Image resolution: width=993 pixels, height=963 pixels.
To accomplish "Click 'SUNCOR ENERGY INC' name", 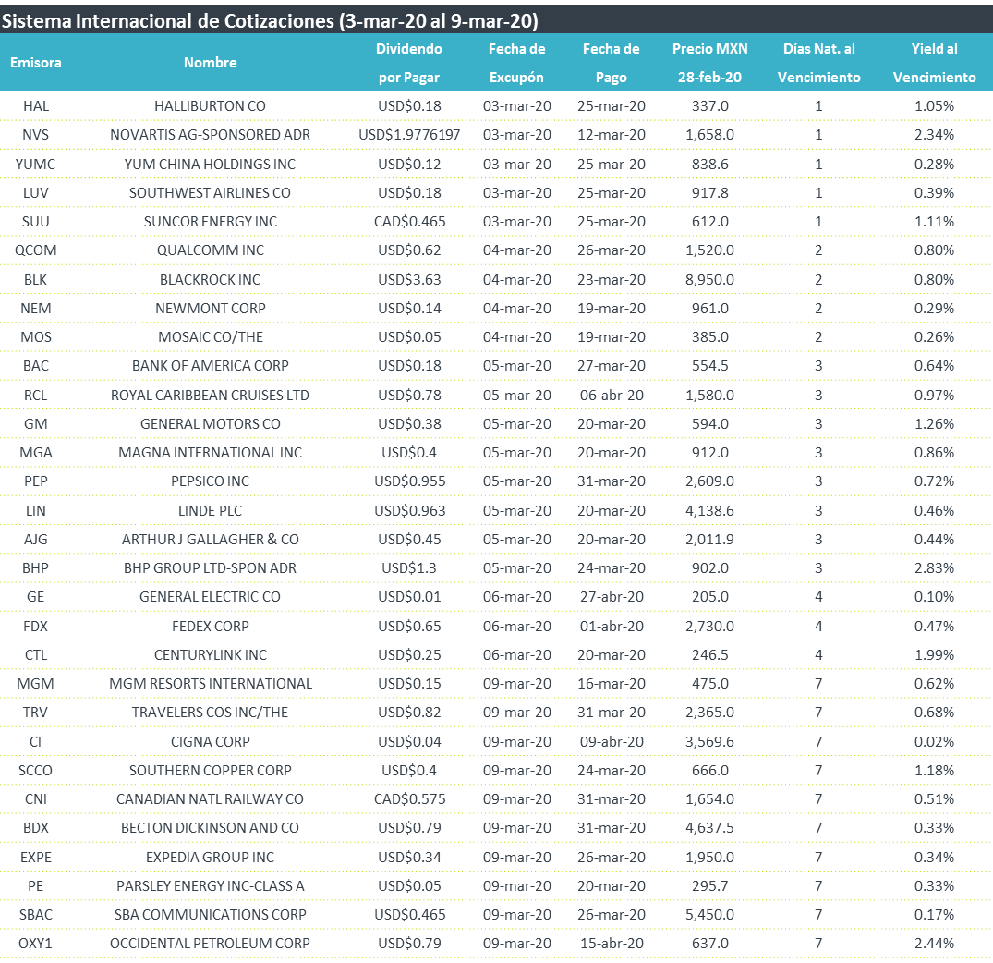I will click(211, 222).
